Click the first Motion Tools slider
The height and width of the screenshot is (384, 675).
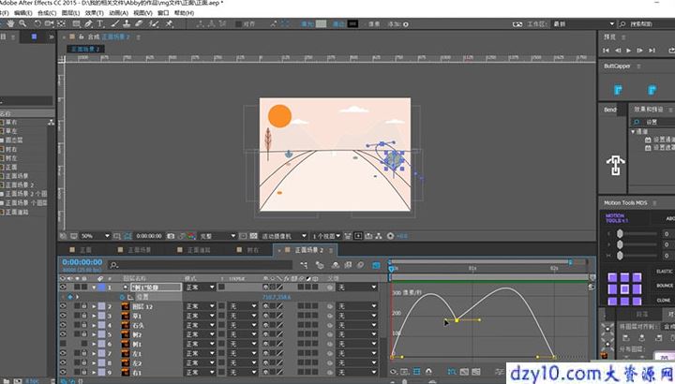(x=620, y=233)
